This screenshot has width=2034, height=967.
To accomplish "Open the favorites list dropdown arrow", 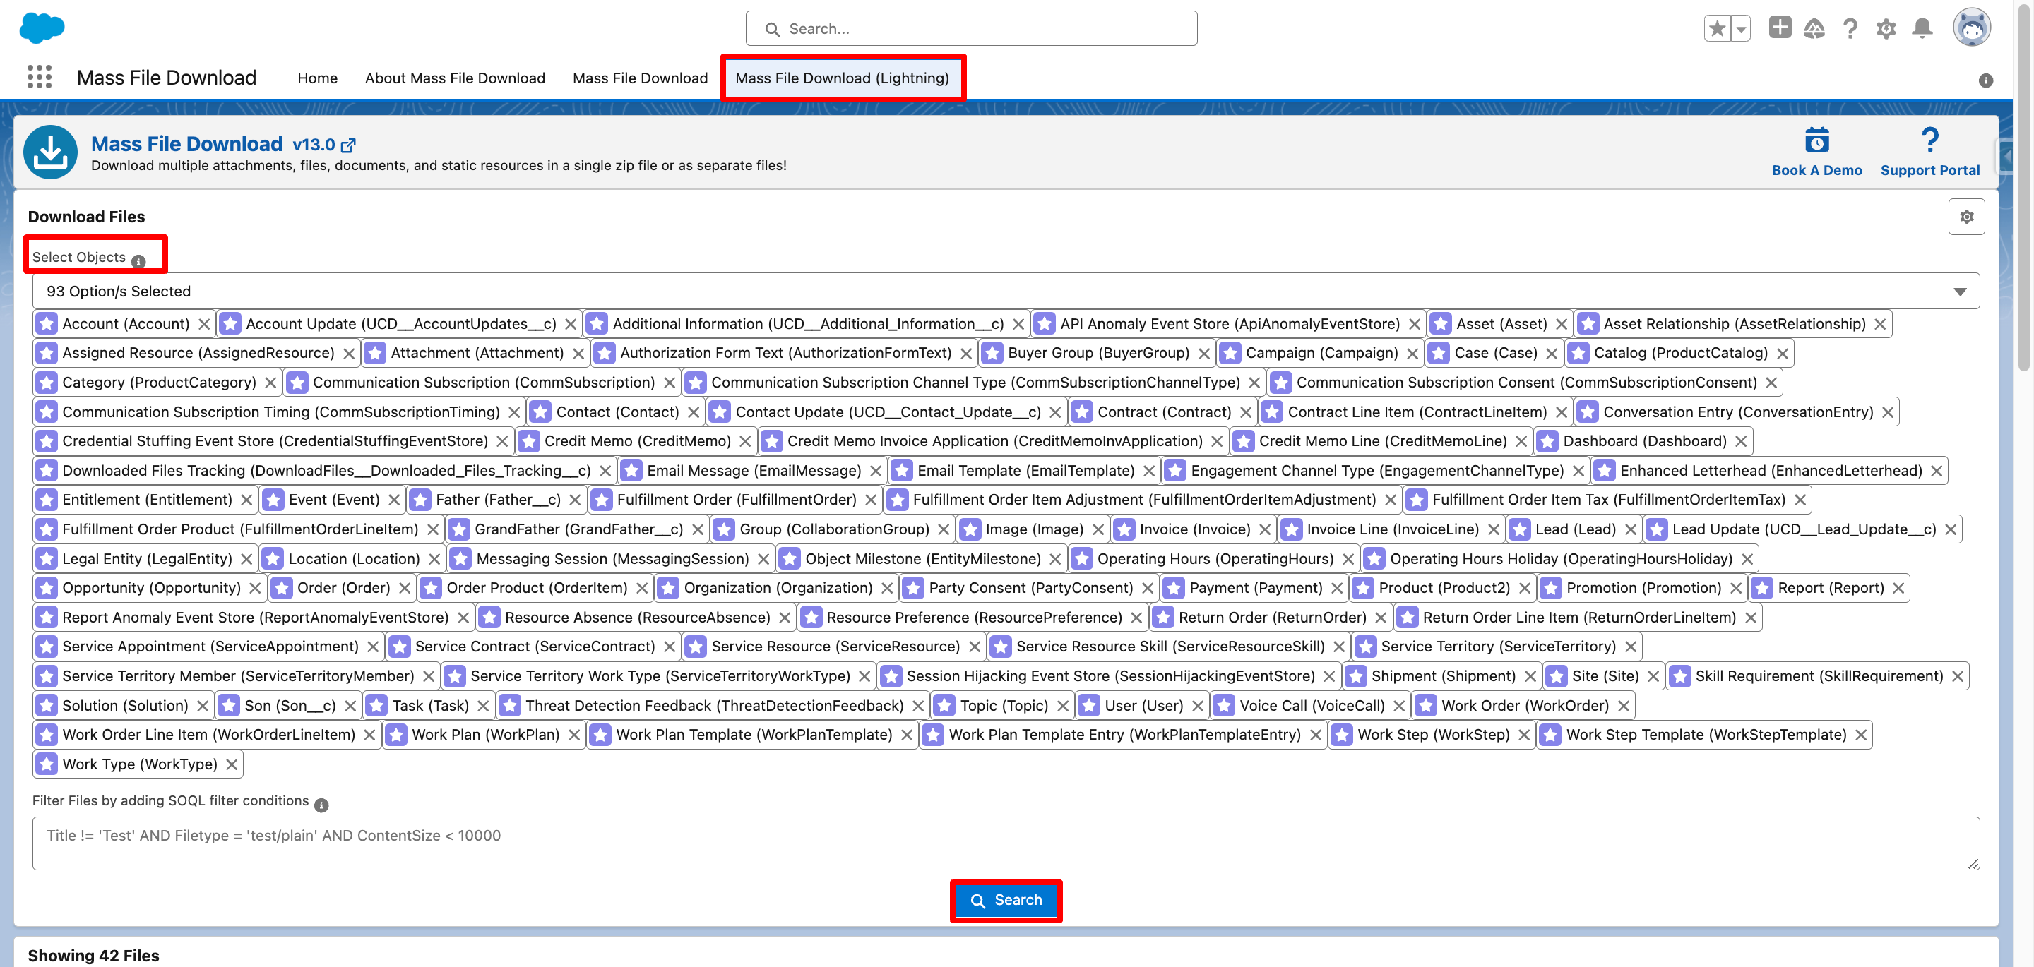I will (1740, 29).
